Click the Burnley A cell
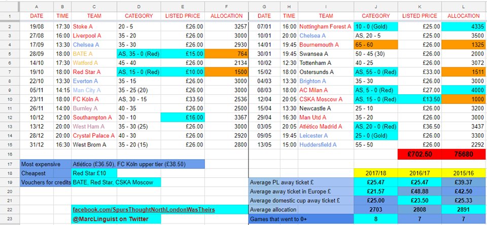487x225 pixels. 94,108
